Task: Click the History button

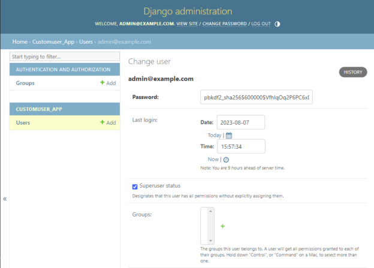Action: (353, 72)
